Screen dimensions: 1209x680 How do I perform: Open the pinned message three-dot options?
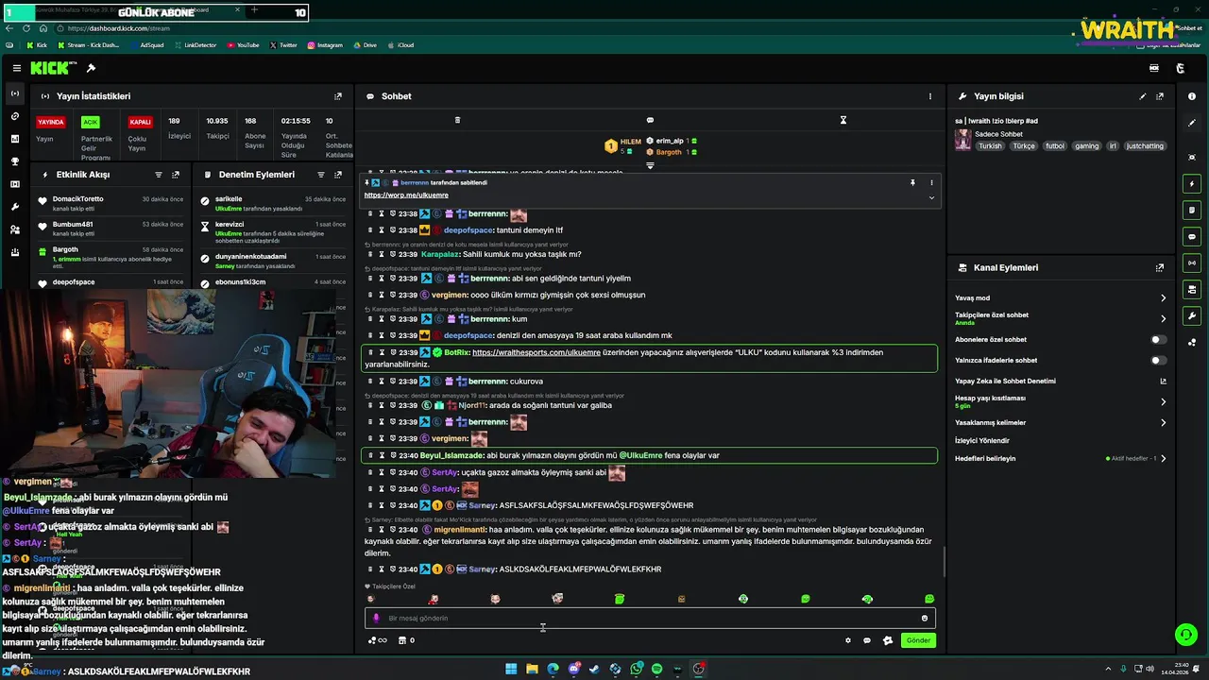[x=931, y=182]
